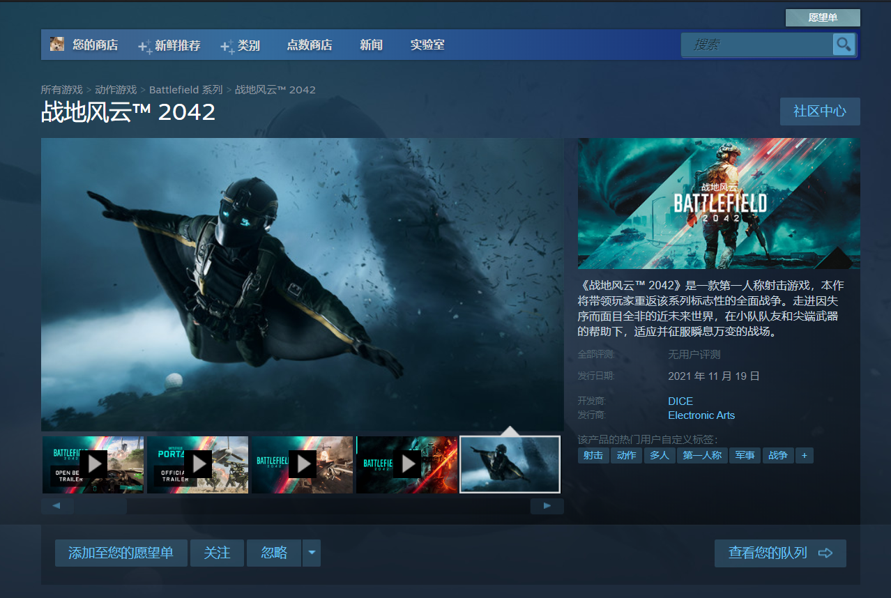This screenshot has width=891, height=598.
Task: Open the 实验室 tab
Action: [427, 45]
